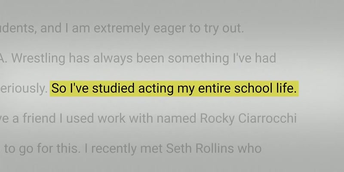344x172 pixels.
Task: Click the name "Seth Rollins"
Action: 200,148
